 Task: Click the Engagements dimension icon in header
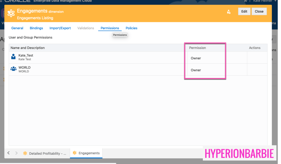(x=11, y=13)
